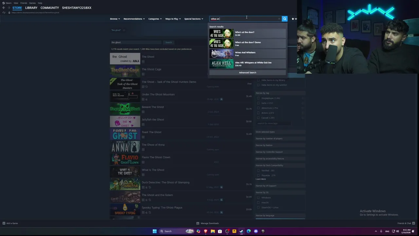Toggle Hide items in my library checkbox

(x=258, y=80)
